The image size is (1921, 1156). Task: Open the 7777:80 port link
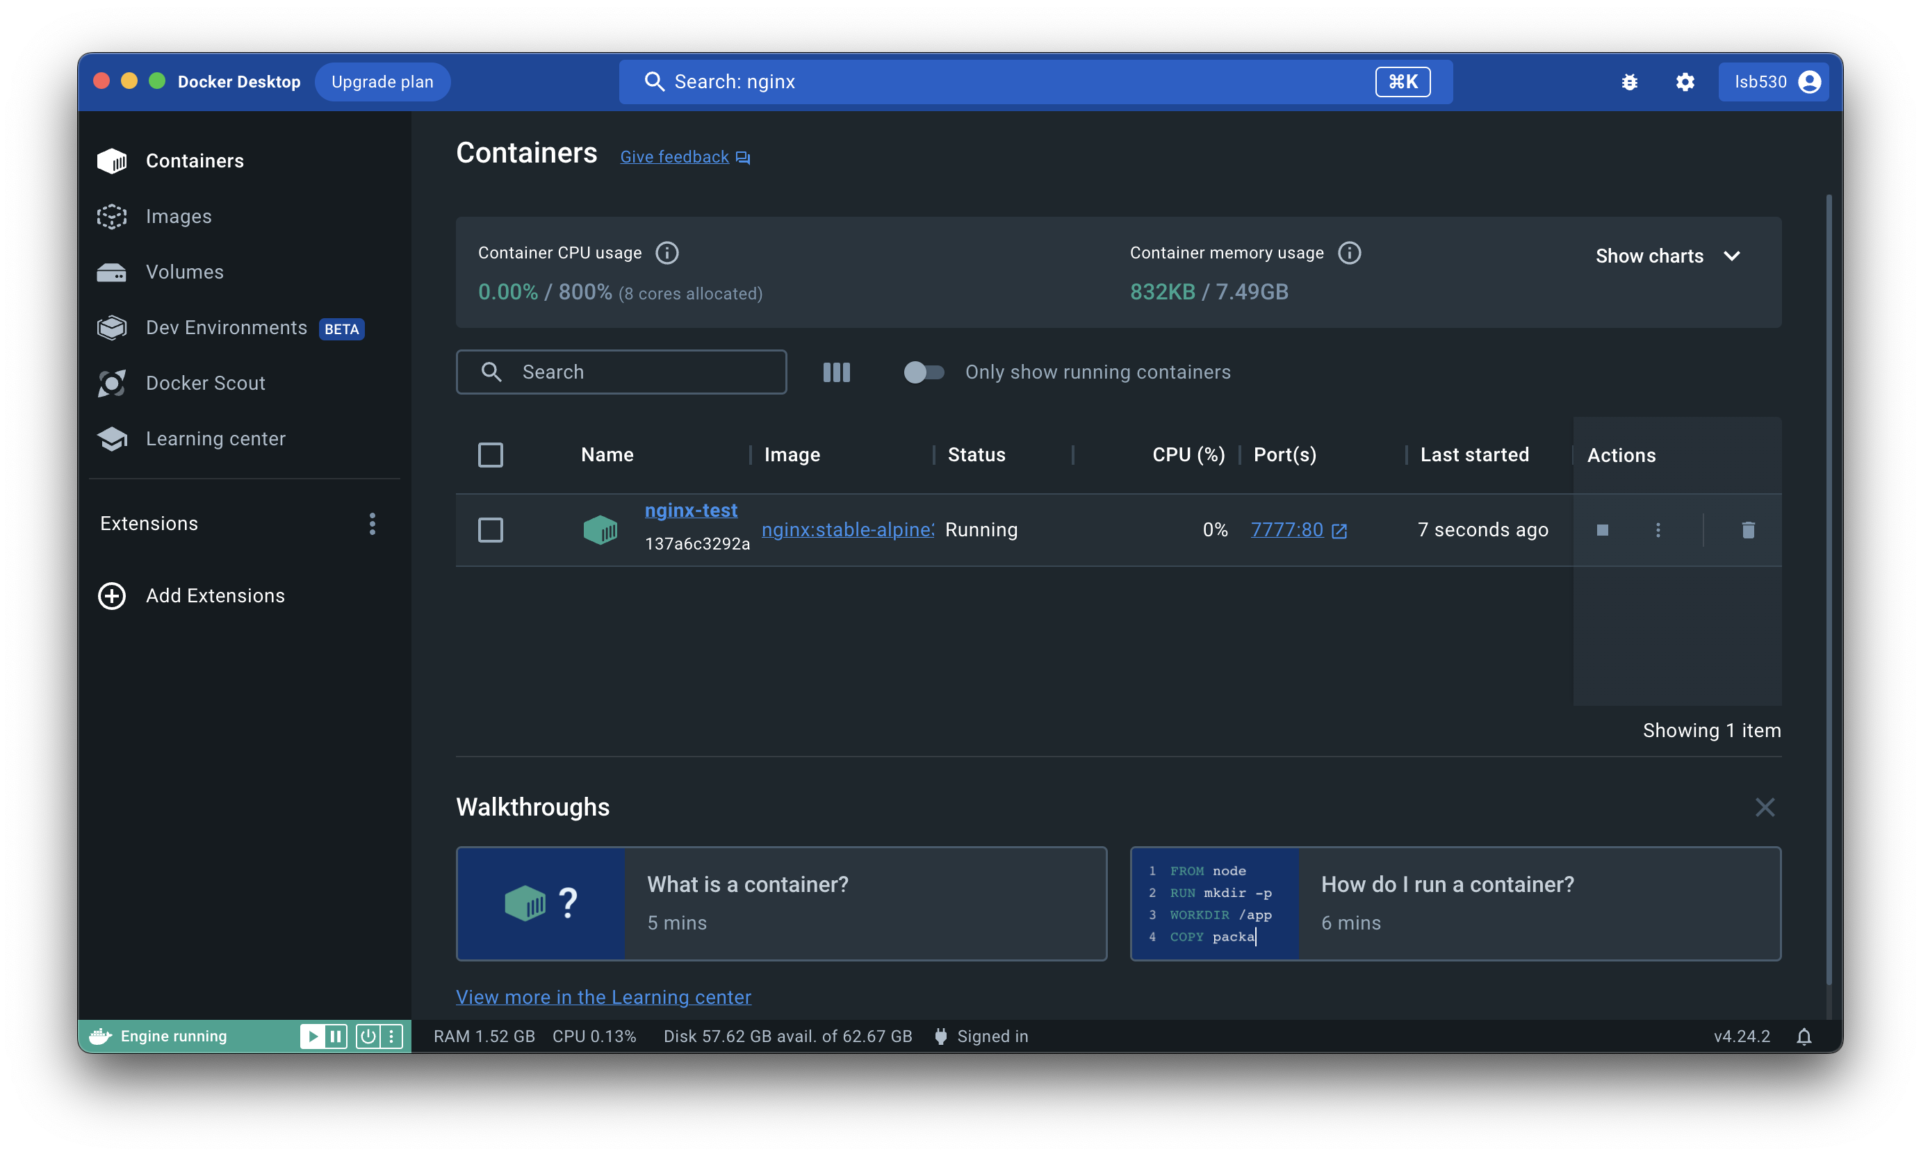pos(1287,529)
